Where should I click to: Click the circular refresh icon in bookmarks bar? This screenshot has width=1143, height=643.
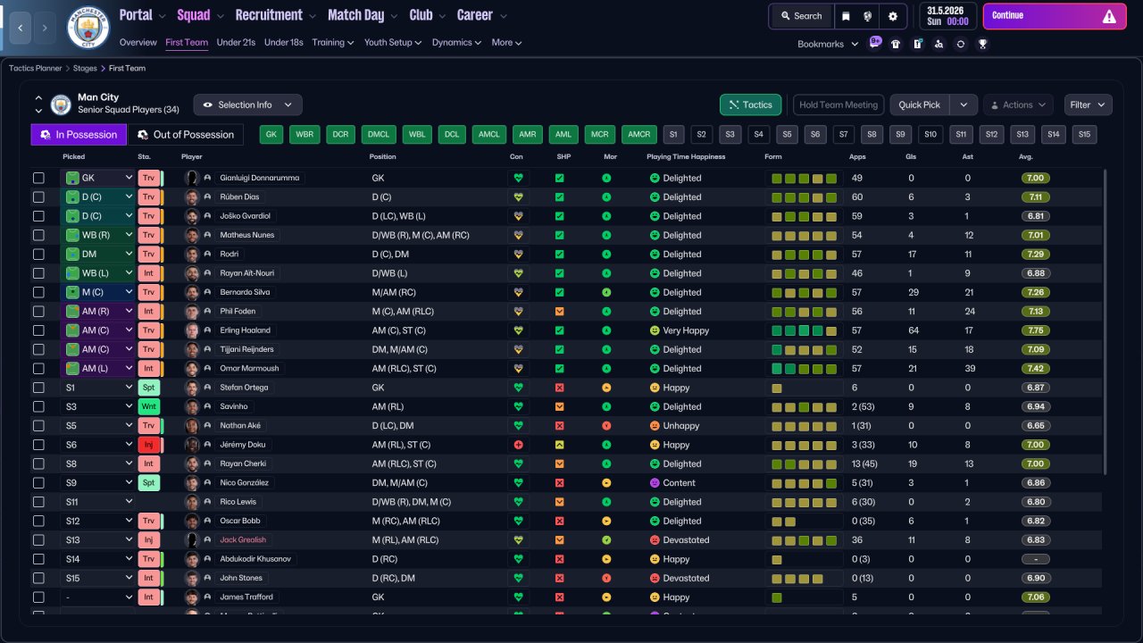coord(961,44)
